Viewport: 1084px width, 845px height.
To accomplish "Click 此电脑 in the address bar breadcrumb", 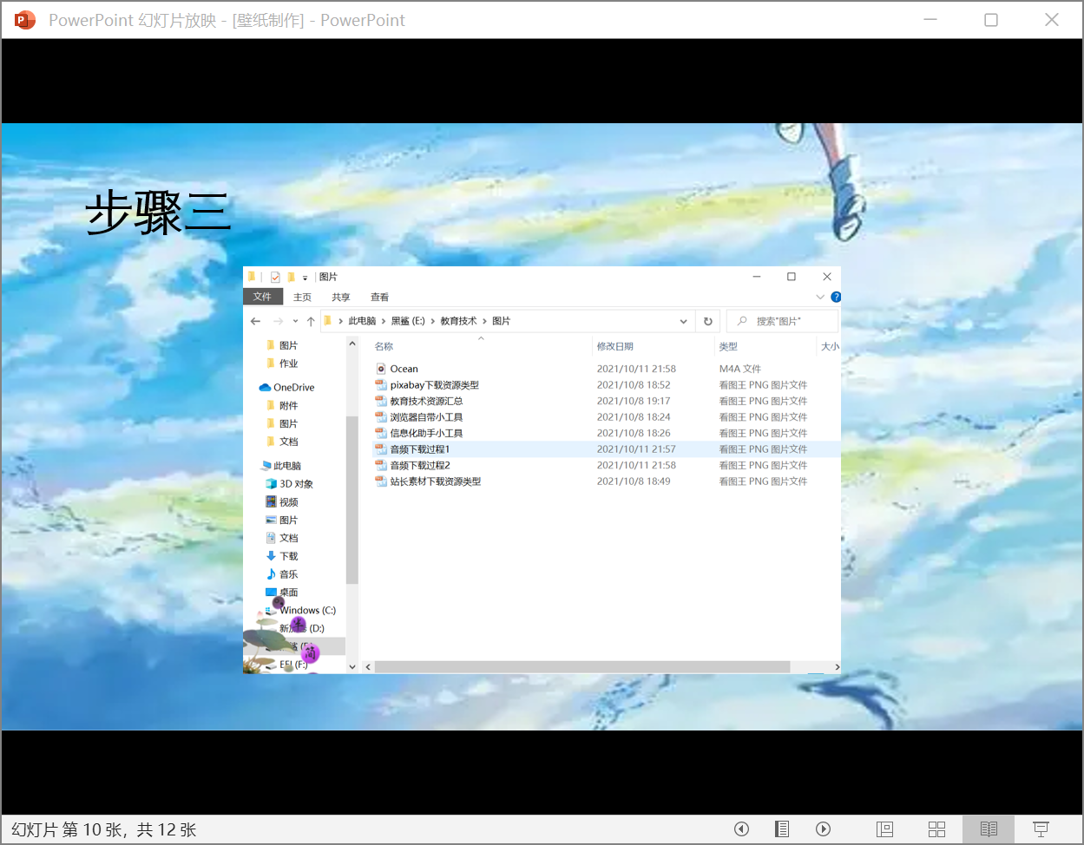I will pos(362,321).
